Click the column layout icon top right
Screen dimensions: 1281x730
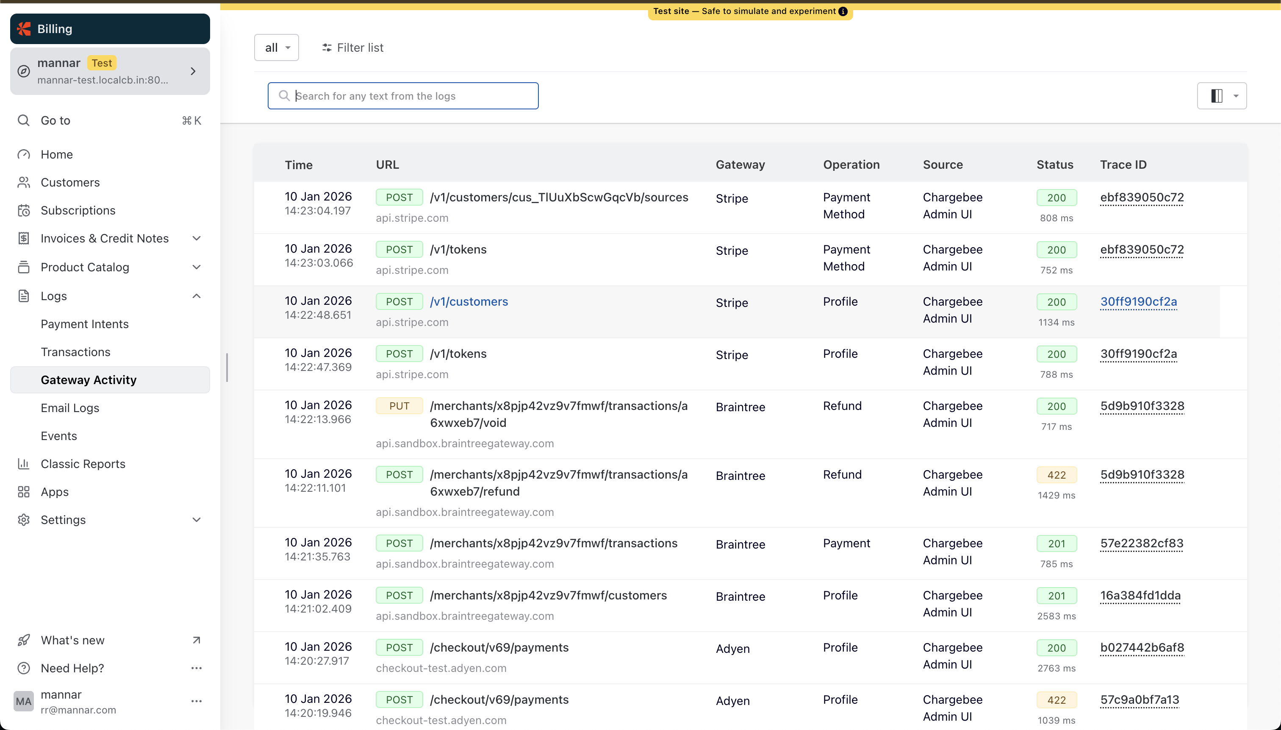click(x=1216, y=95)
